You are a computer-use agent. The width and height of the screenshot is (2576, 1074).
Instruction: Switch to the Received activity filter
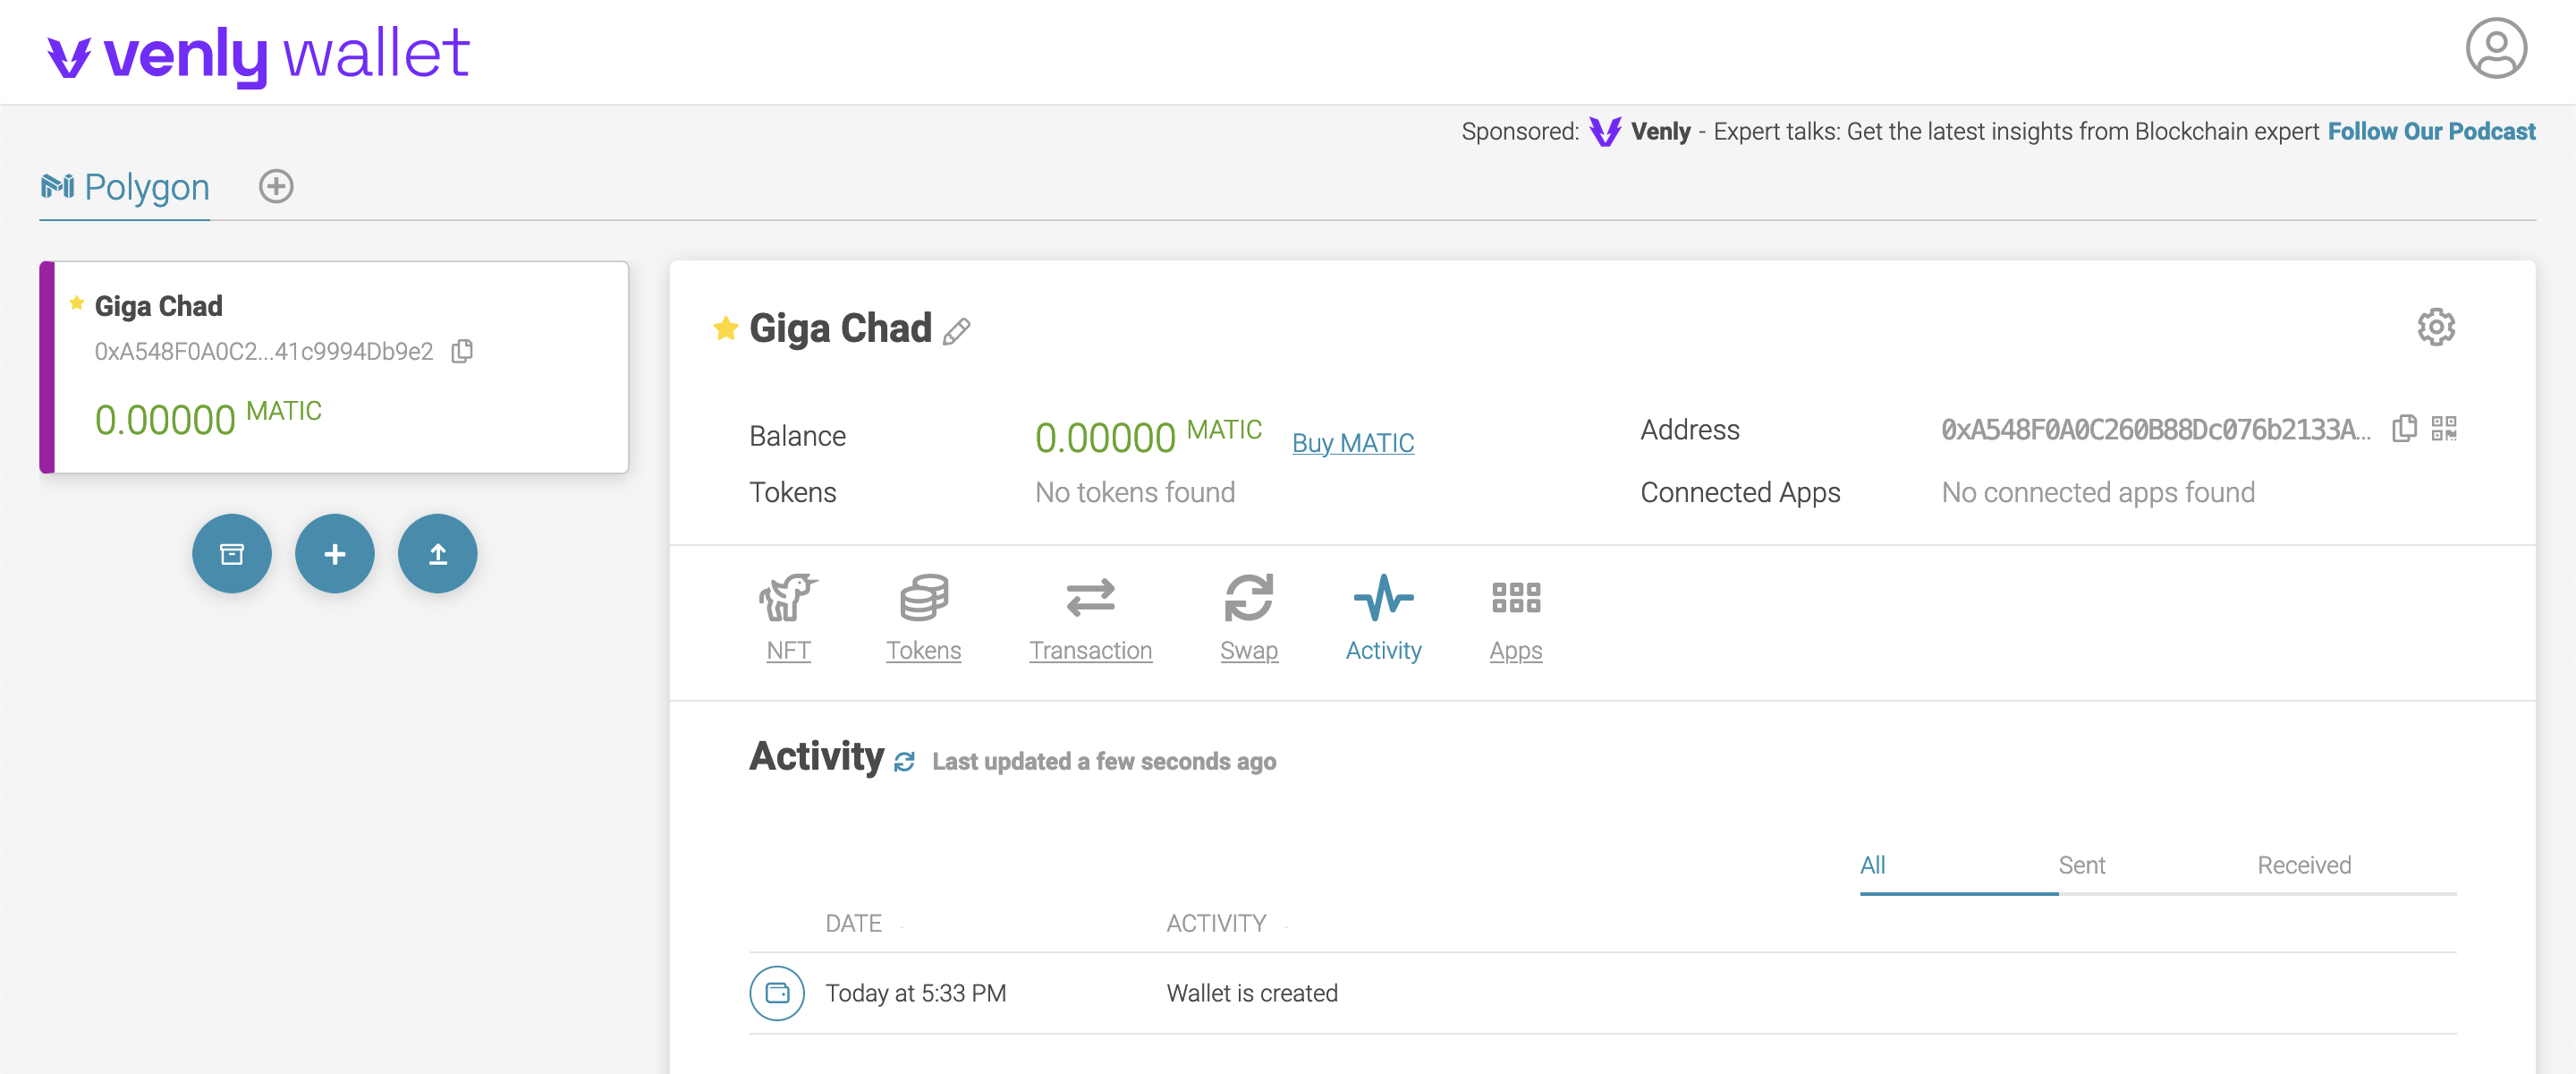(2303, 865)
